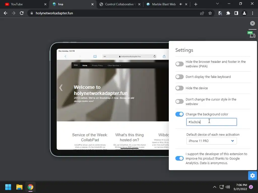Viewport: 258px width, 193px height.
Task: Open the blue settings gear button
Action: (252, 176)
